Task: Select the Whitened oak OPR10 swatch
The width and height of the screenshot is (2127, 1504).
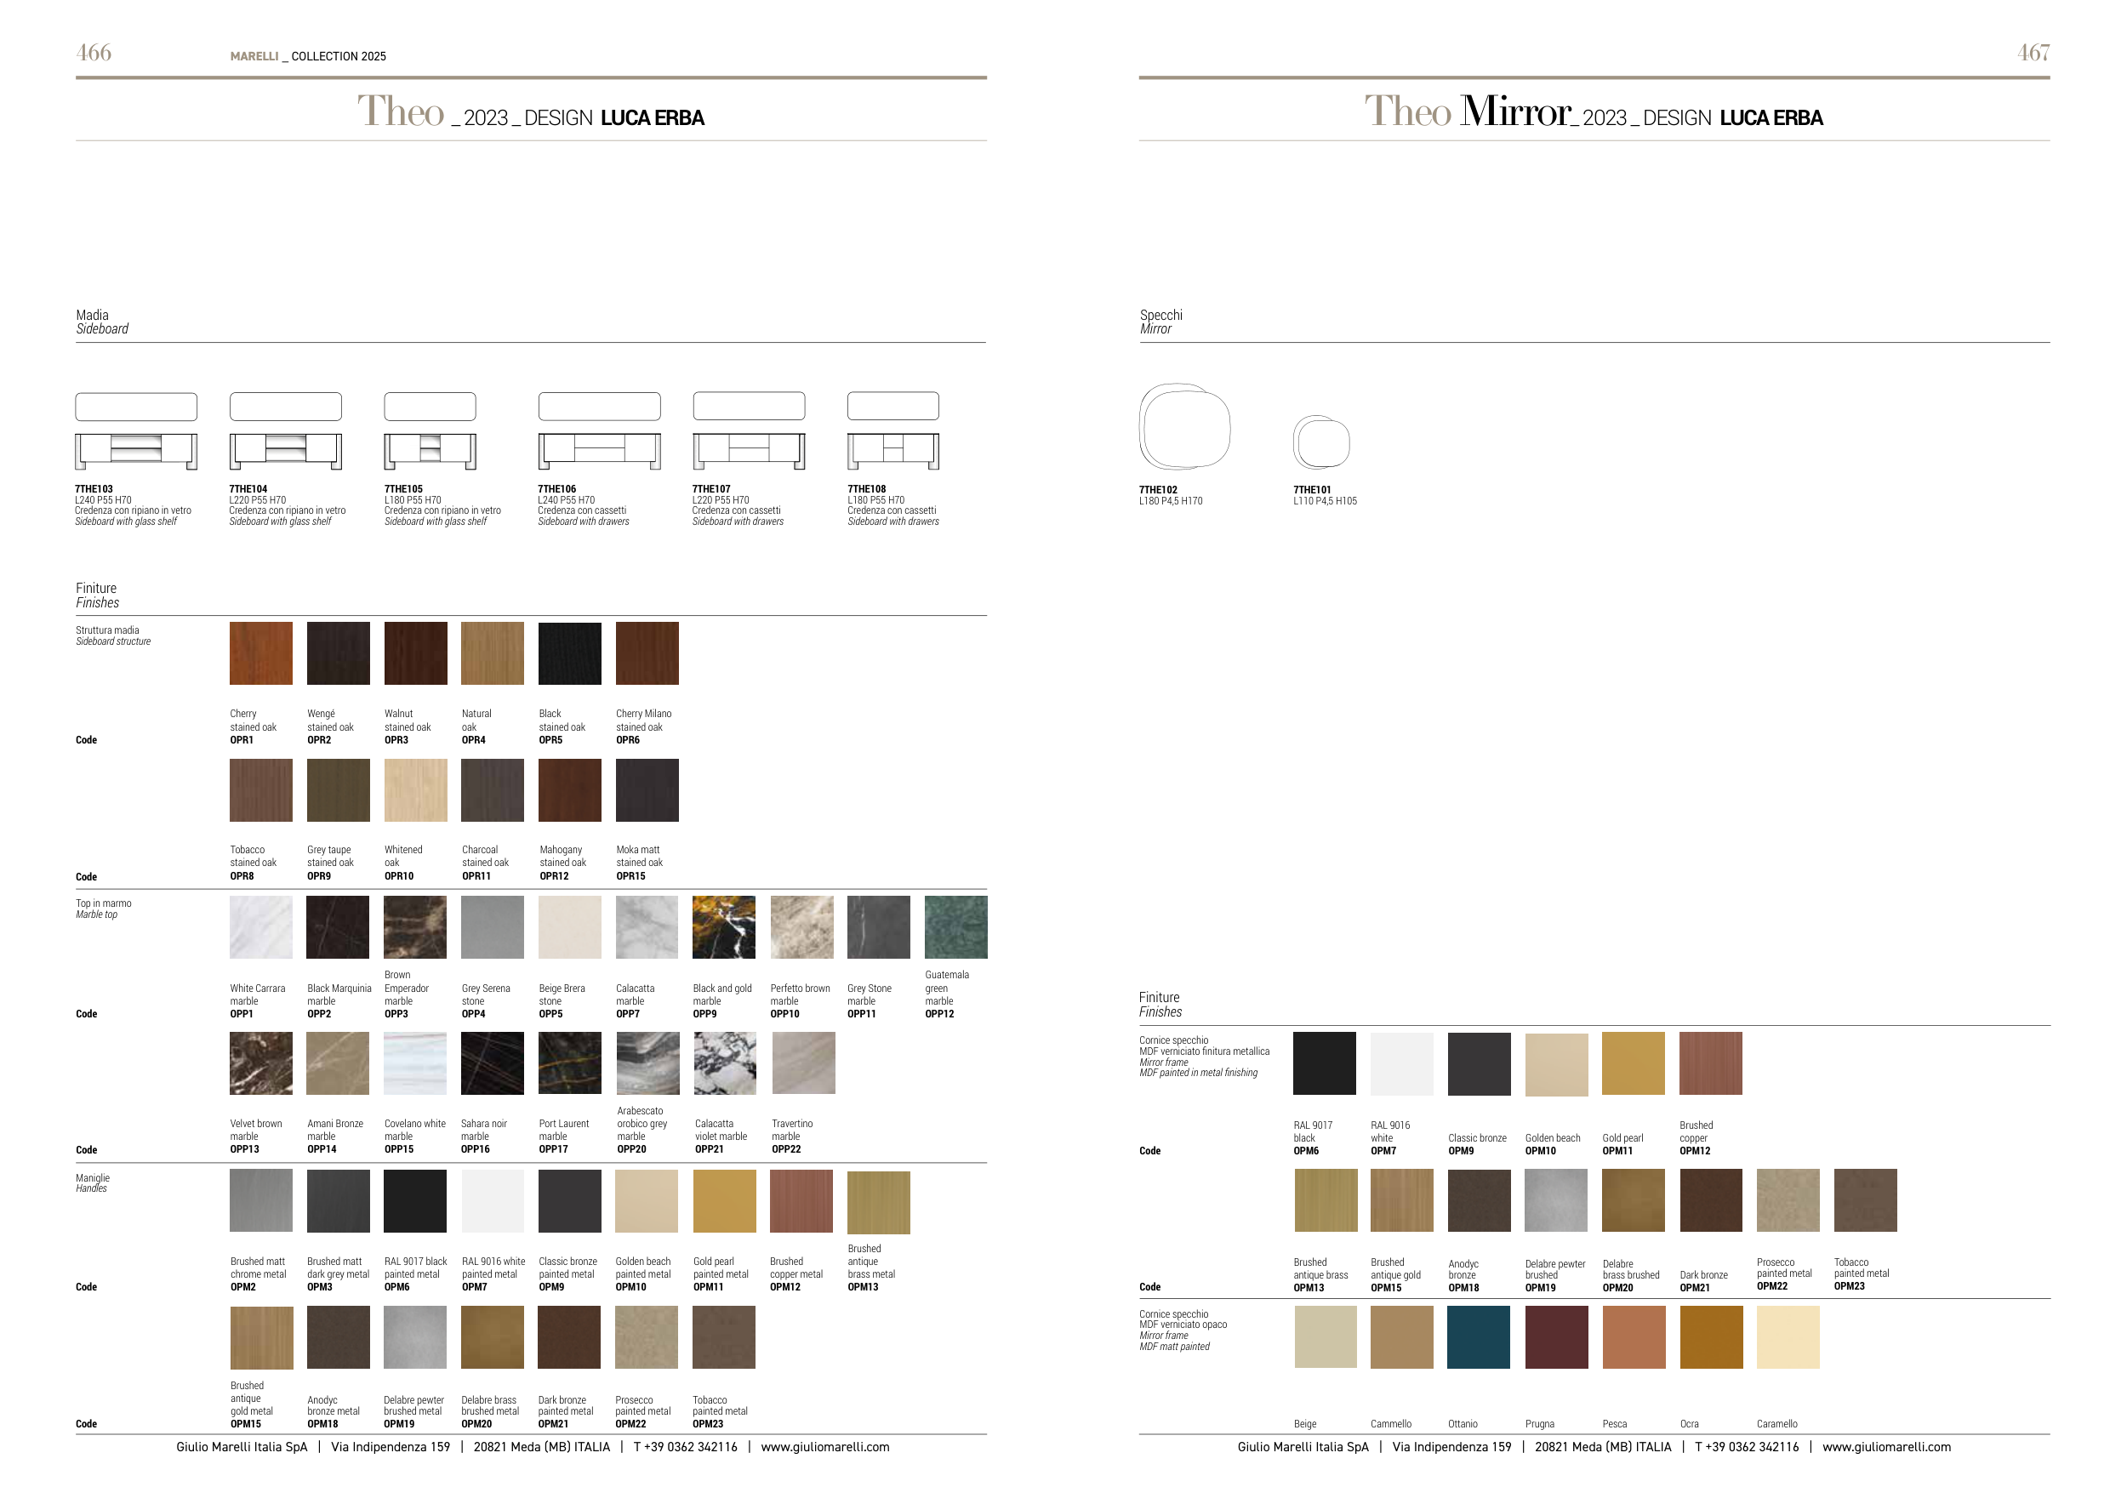Action: coord(415,790)
